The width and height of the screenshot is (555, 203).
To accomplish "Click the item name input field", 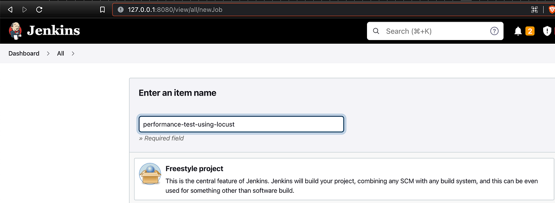I will pos(242,124).
